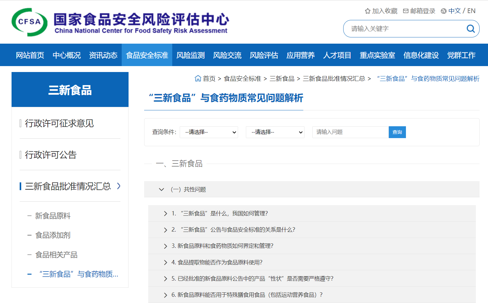Collapse the (一) 共性问题 section

pos(161,190)
